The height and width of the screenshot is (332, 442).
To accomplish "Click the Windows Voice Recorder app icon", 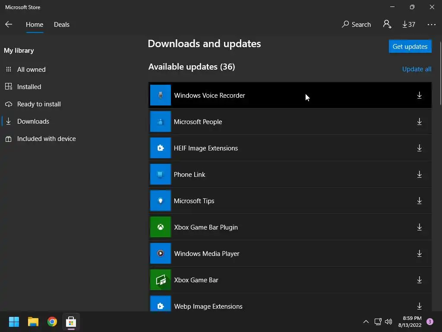I will [161, 95].
